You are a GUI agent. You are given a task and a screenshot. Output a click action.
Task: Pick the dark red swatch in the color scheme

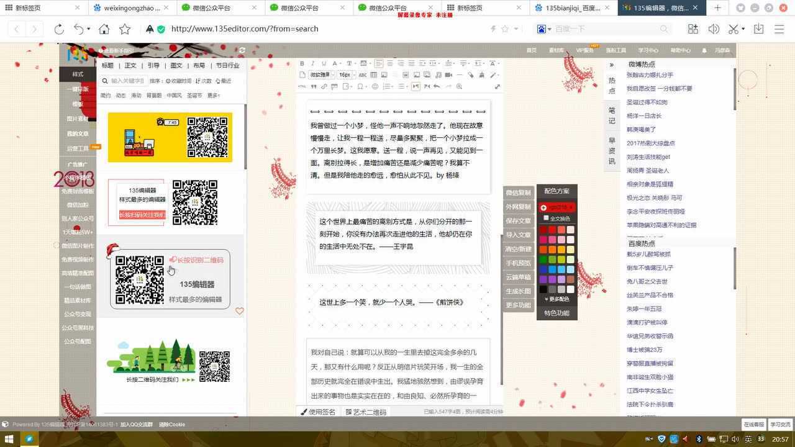point(542,230)
